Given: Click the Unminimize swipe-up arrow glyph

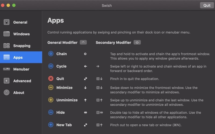Looking at the screenshot, I should click(x=85, y=100).
